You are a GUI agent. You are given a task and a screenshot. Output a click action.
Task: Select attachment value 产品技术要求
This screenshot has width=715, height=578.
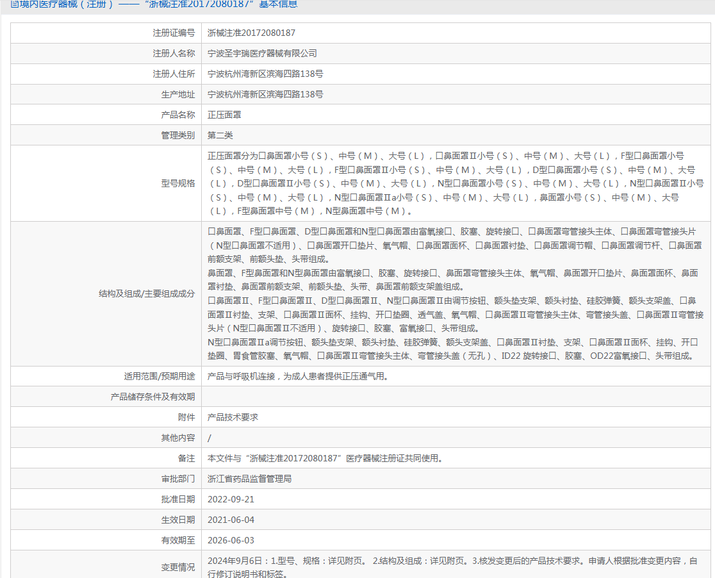[233, 417]
